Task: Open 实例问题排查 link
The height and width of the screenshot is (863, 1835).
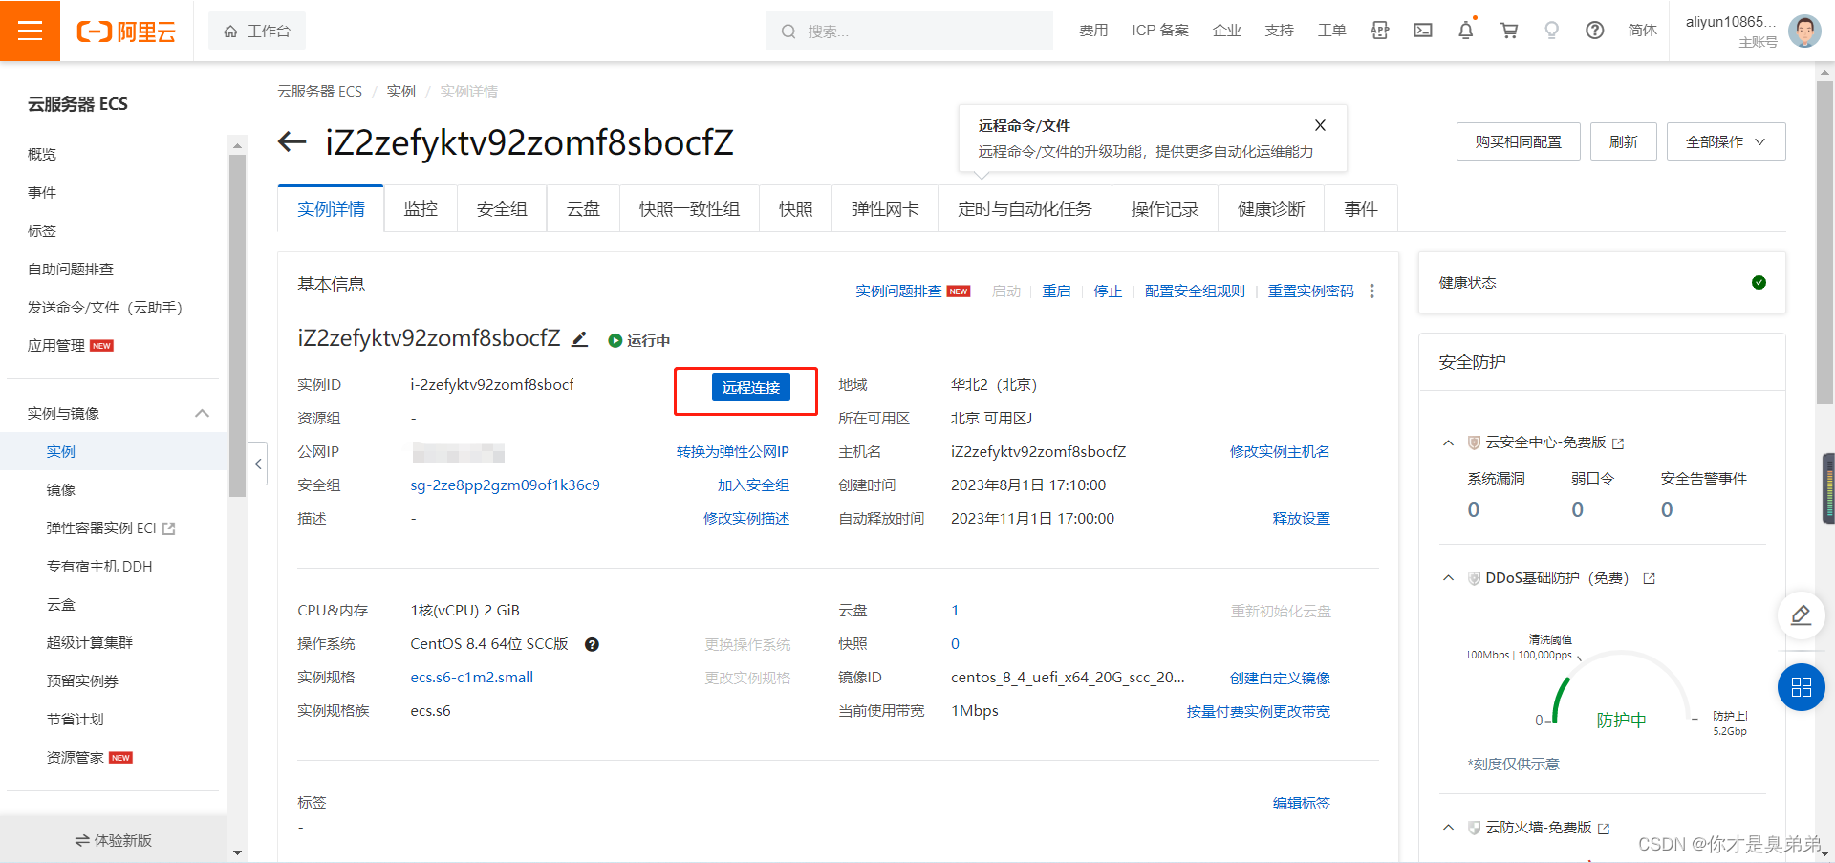Action: pyautogui.click(x=898, y=291)
